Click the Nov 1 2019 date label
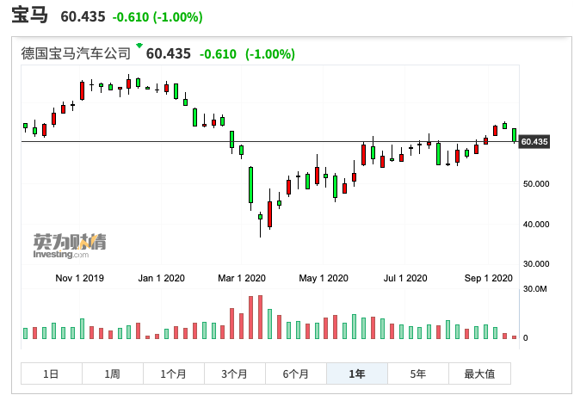The width and height of the screenshot is (574, 395). click(79, 278)
